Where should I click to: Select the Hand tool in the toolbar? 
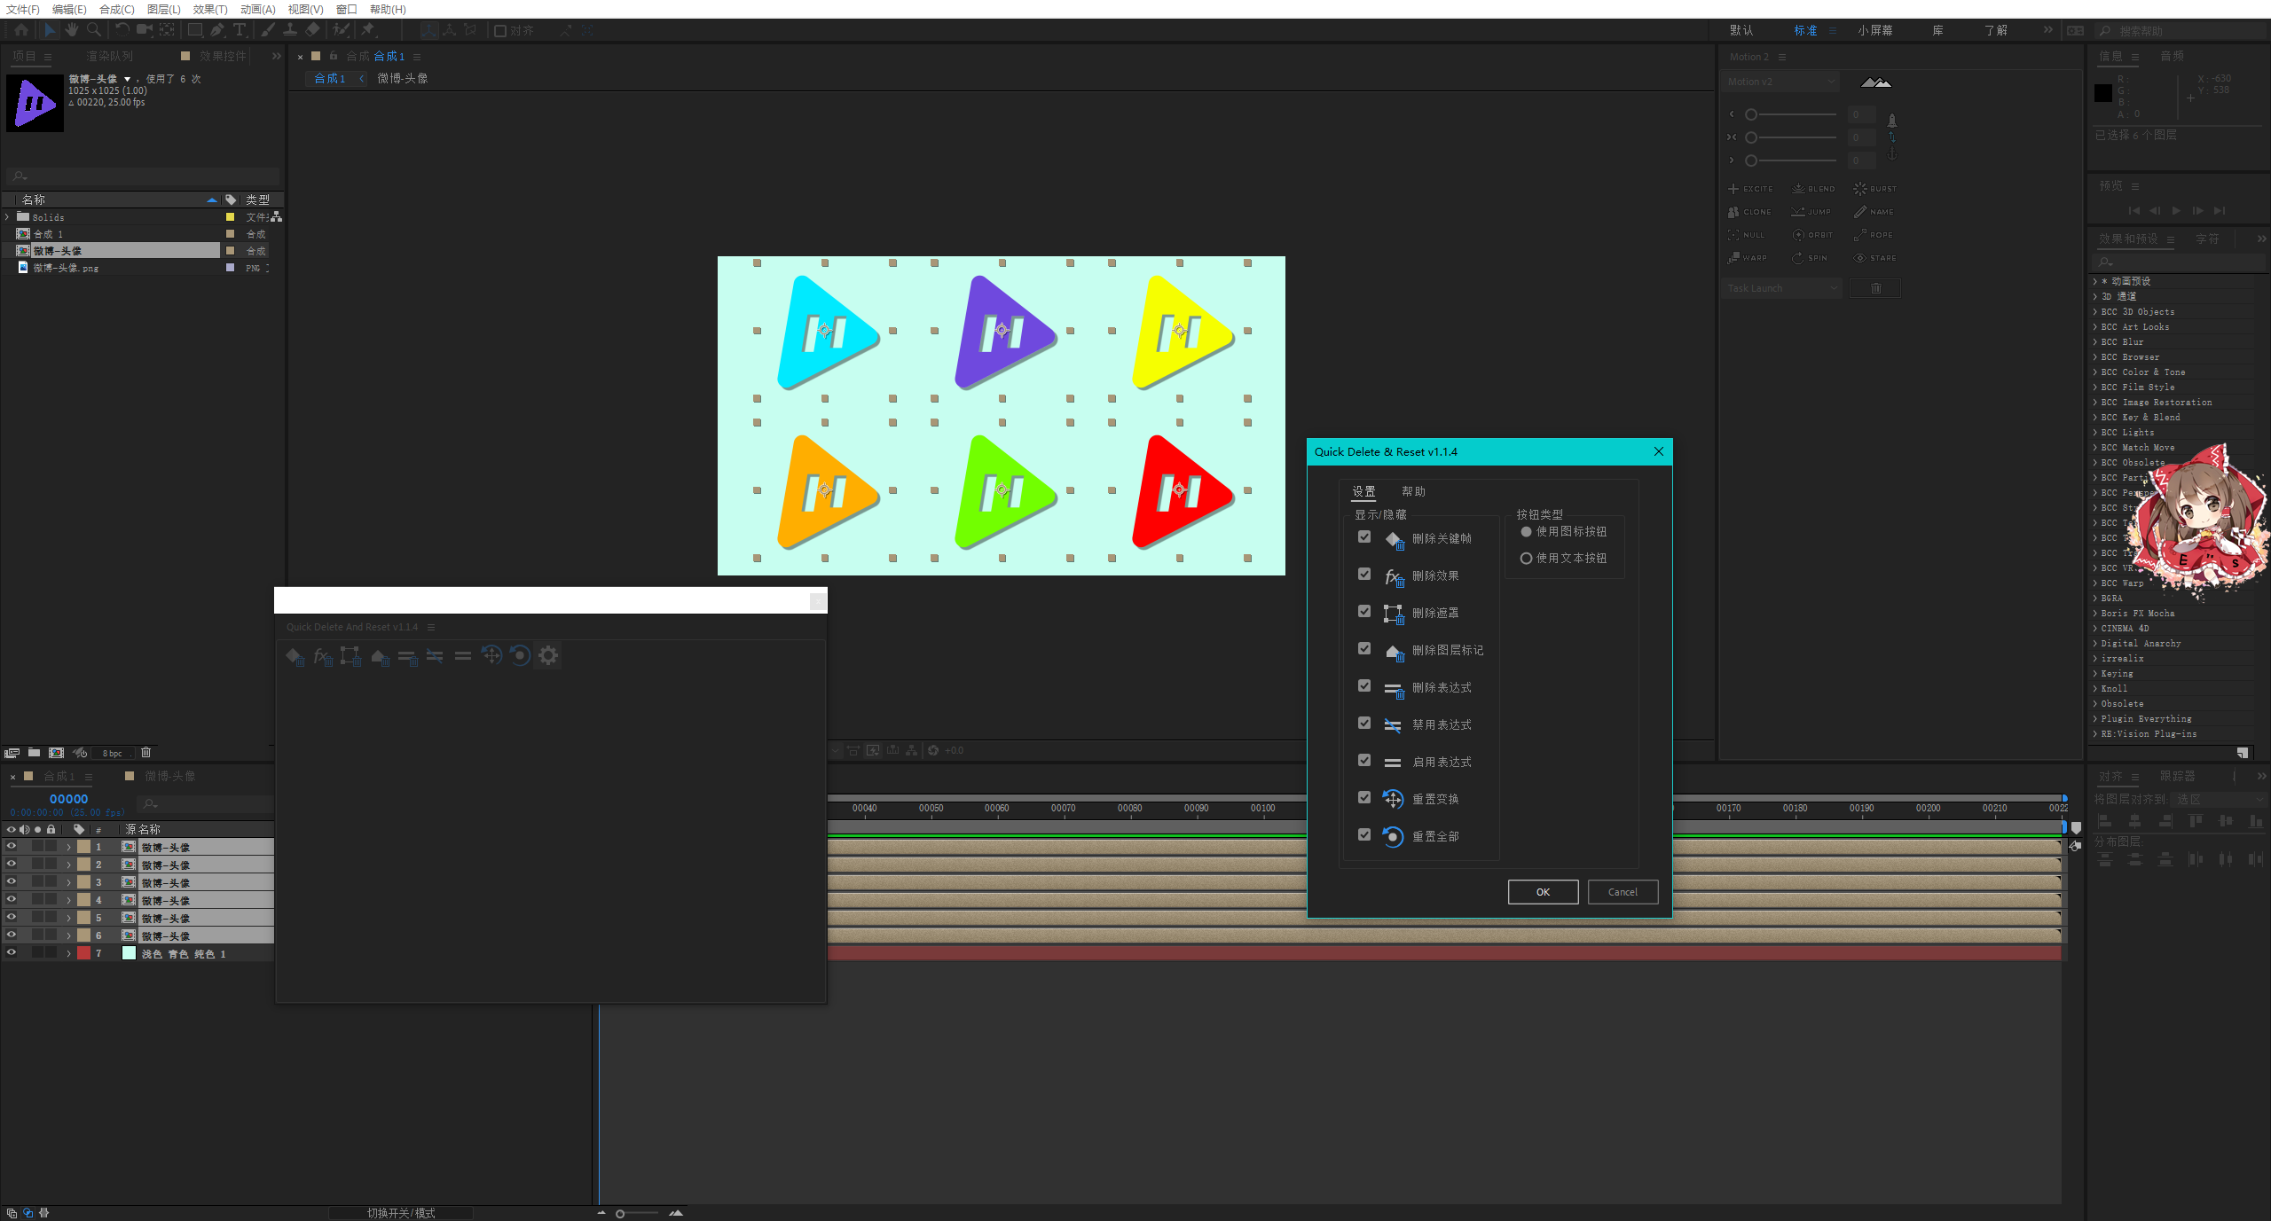coord(71,30)
